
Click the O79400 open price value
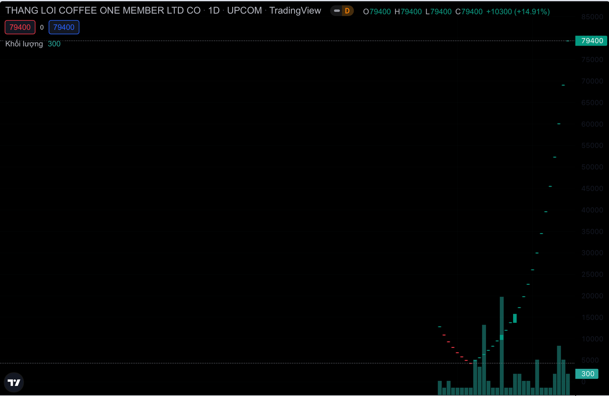(x=377, y=12)
